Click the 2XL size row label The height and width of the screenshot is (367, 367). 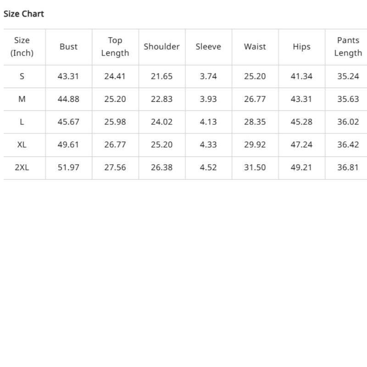pos(22,167)
